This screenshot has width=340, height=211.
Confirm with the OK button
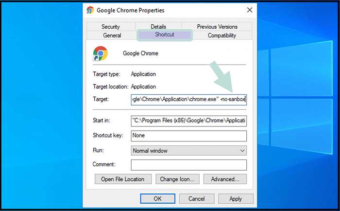point(158,199)
